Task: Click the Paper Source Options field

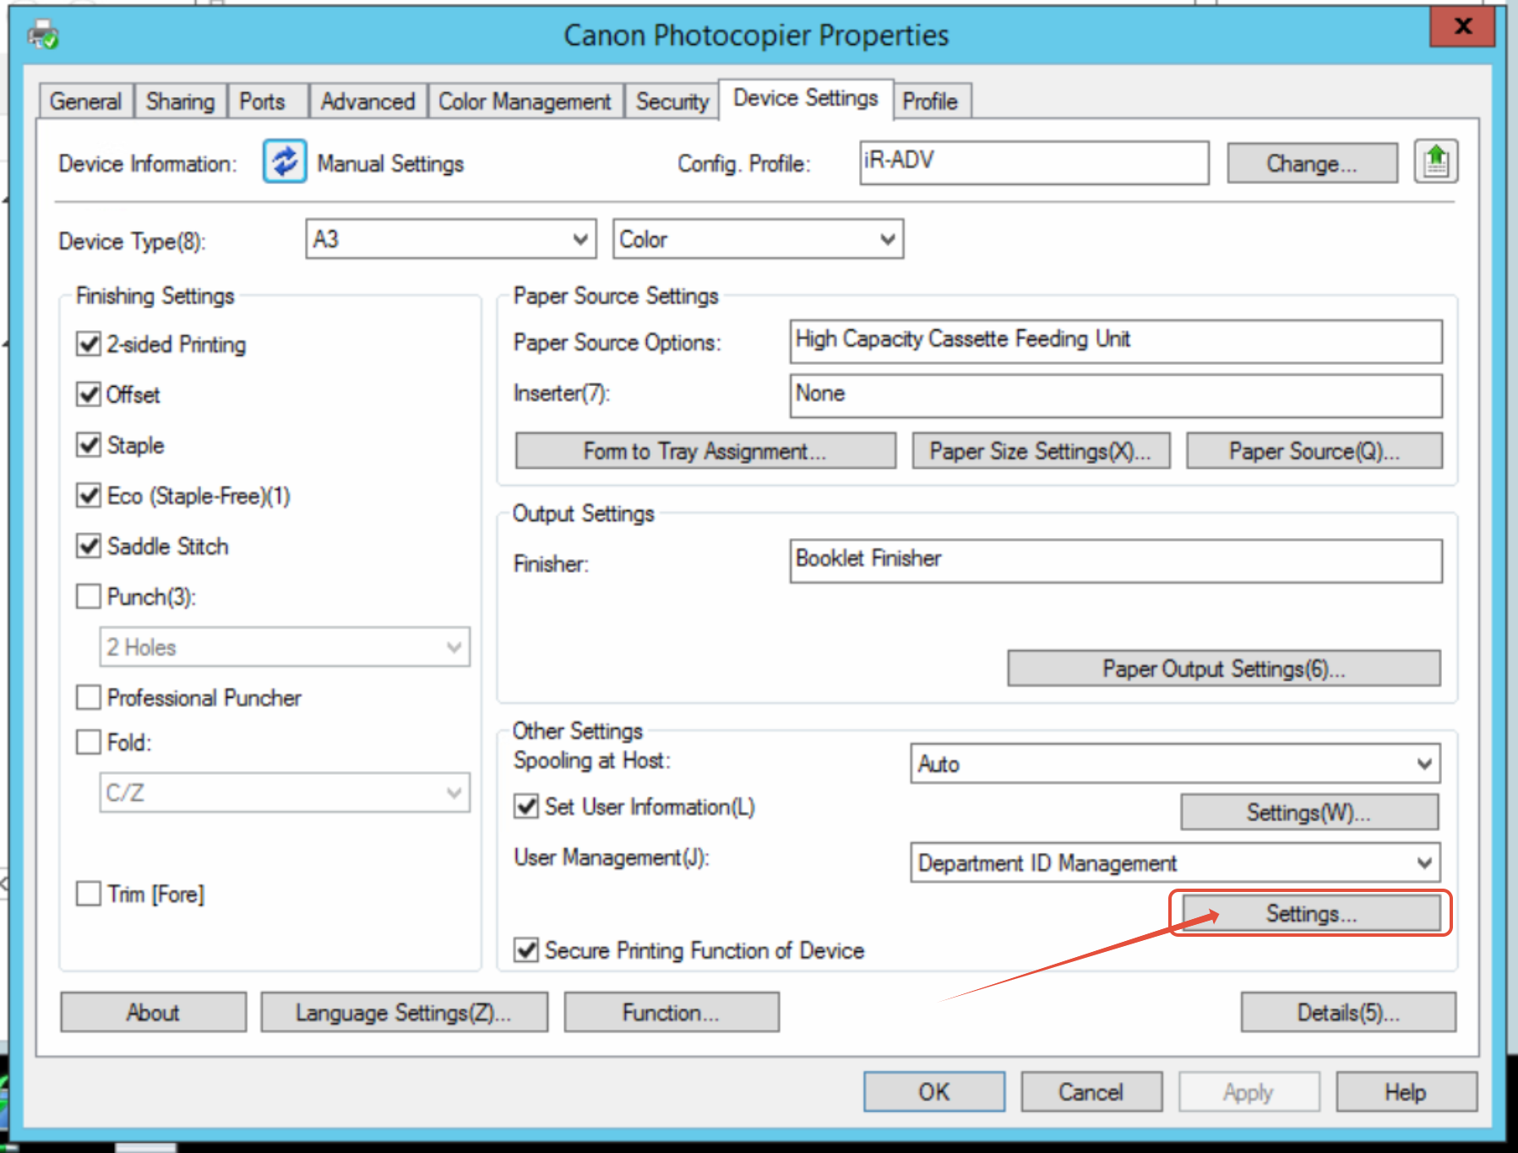Action: coord(1116,341)
